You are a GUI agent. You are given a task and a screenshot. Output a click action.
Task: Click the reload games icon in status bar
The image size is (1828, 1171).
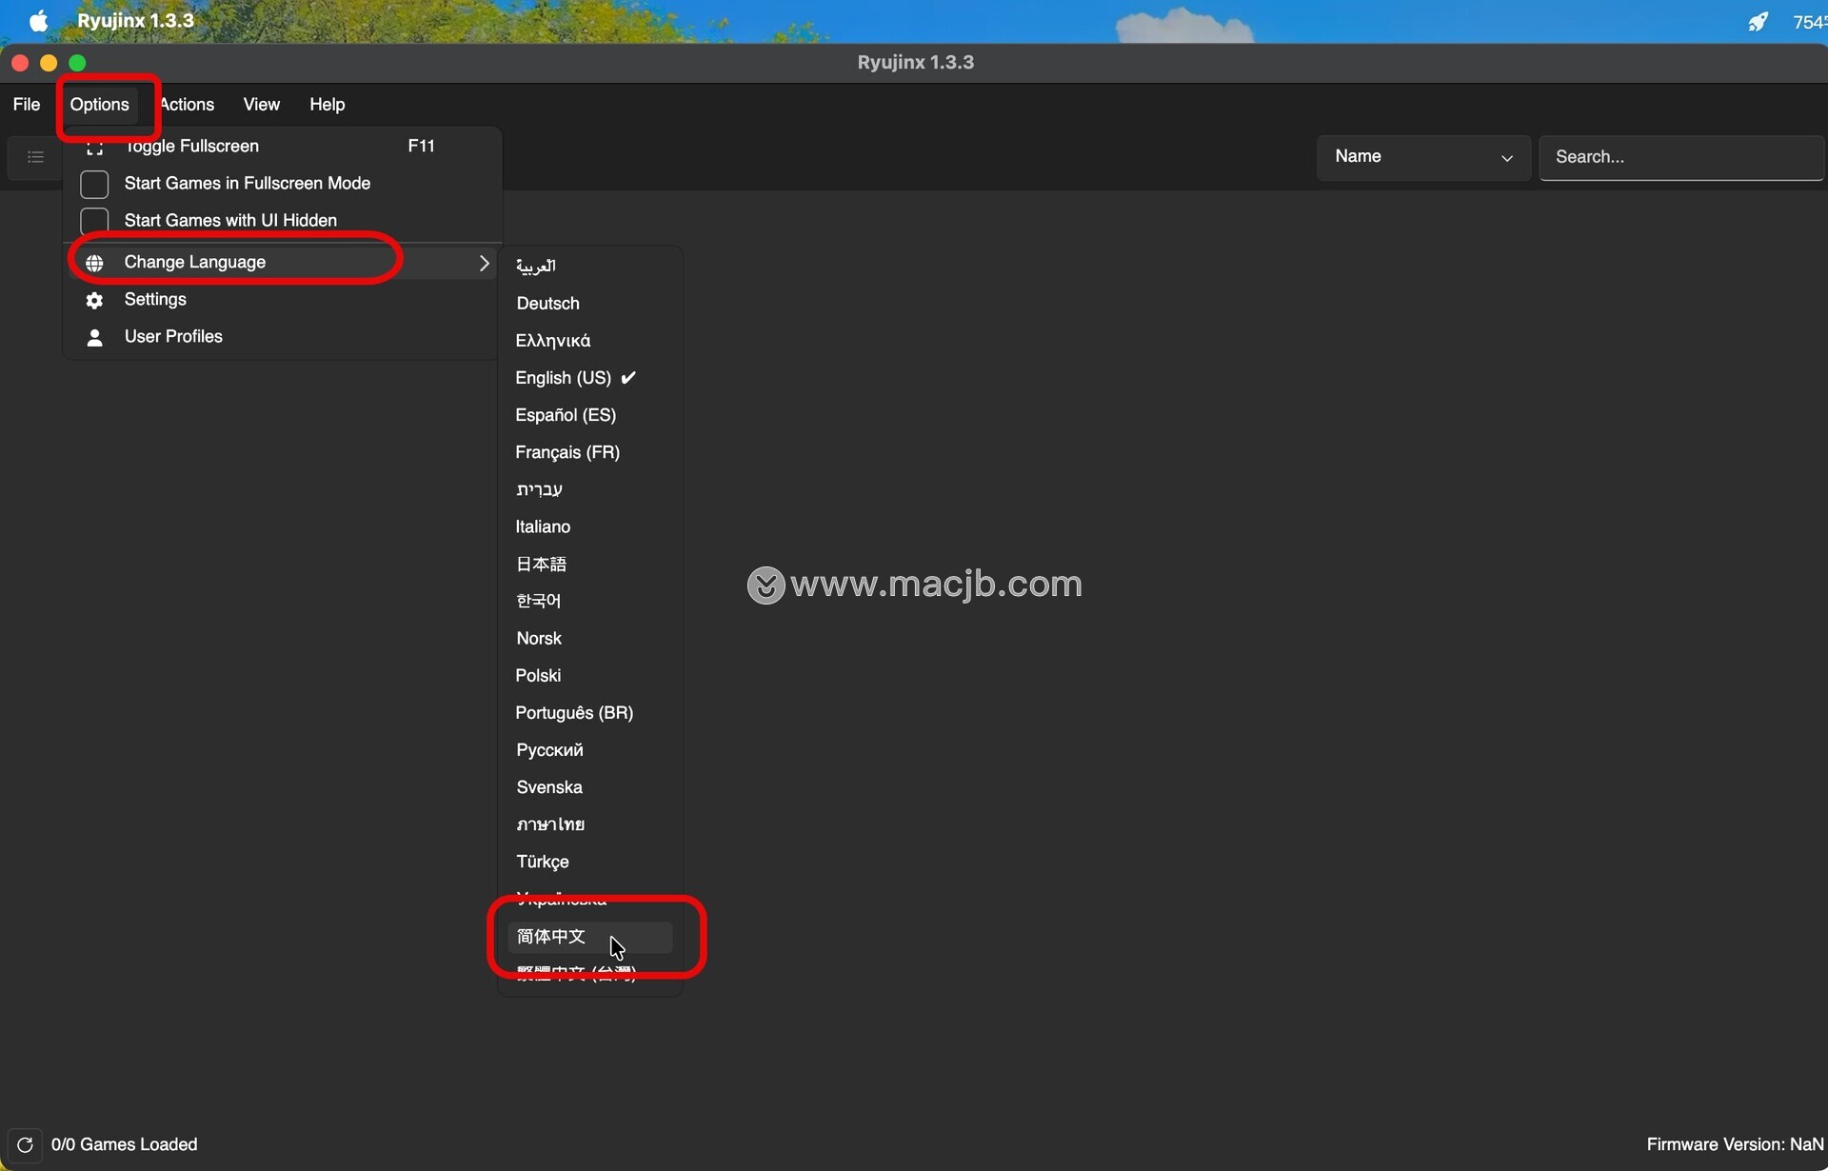(x=25, y=1144)
